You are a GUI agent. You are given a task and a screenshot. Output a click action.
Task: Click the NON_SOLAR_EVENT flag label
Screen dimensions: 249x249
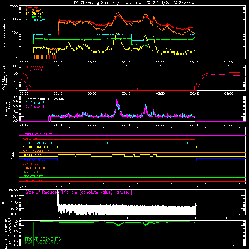coord(38,143)
